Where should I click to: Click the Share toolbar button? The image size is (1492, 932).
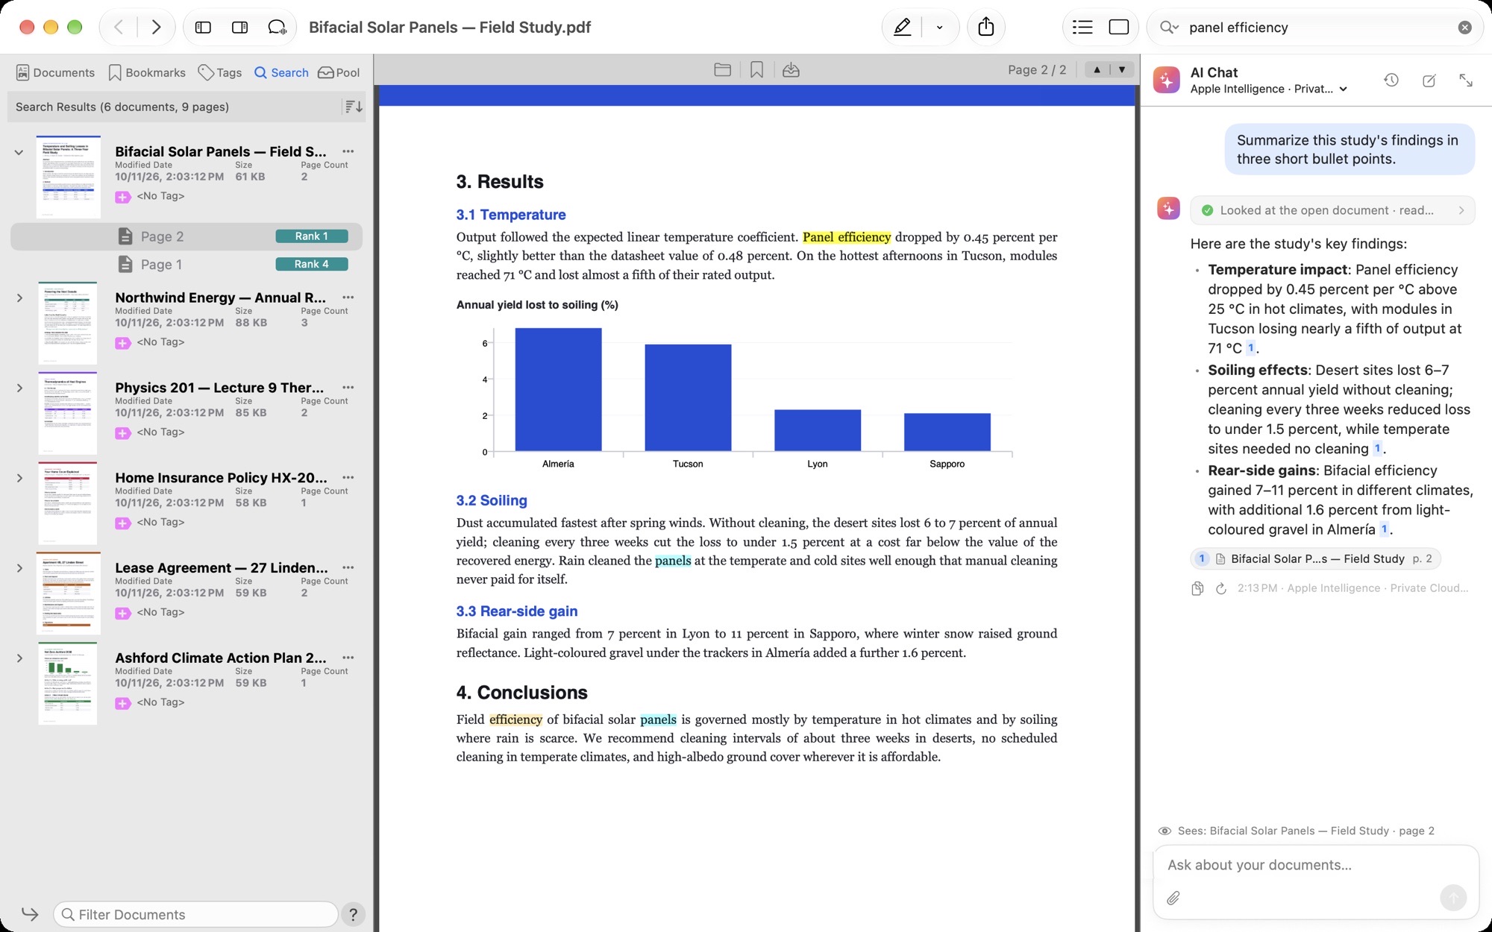click(986, 28)
